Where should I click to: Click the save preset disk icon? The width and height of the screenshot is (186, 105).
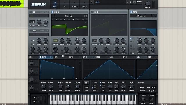click(x=92, y=2)
